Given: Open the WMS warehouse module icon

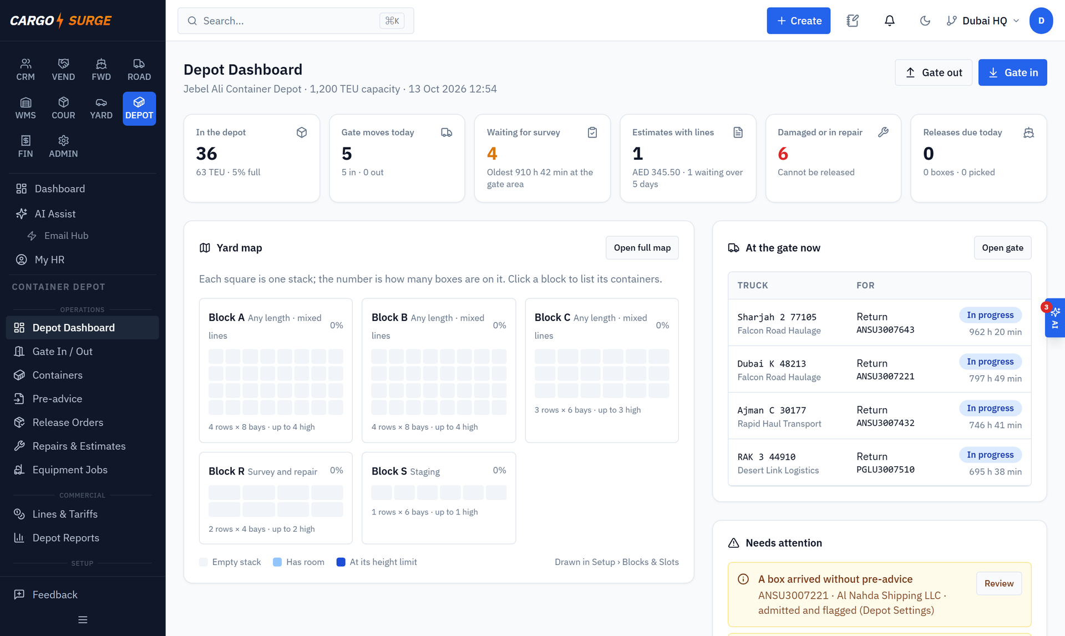Looking at the screenshot, I should [26, 108].
